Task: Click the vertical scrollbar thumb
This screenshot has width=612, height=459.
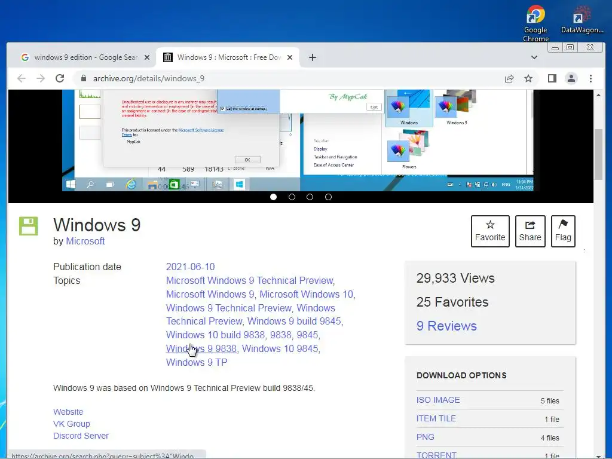Action: point(598,154)
